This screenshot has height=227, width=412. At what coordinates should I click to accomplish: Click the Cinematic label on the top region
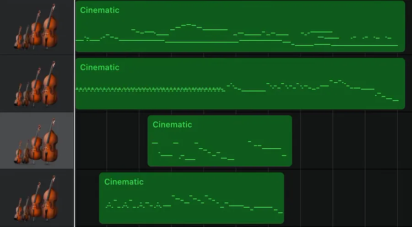(99, 10)
